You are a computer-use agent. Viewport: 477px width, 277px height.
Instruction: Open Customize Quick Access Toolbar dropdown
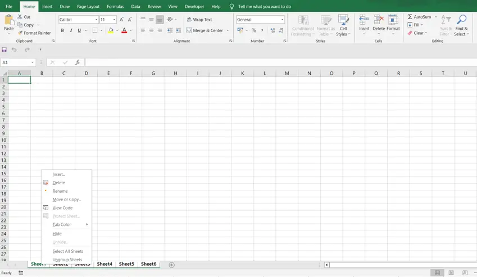(40, 49)
